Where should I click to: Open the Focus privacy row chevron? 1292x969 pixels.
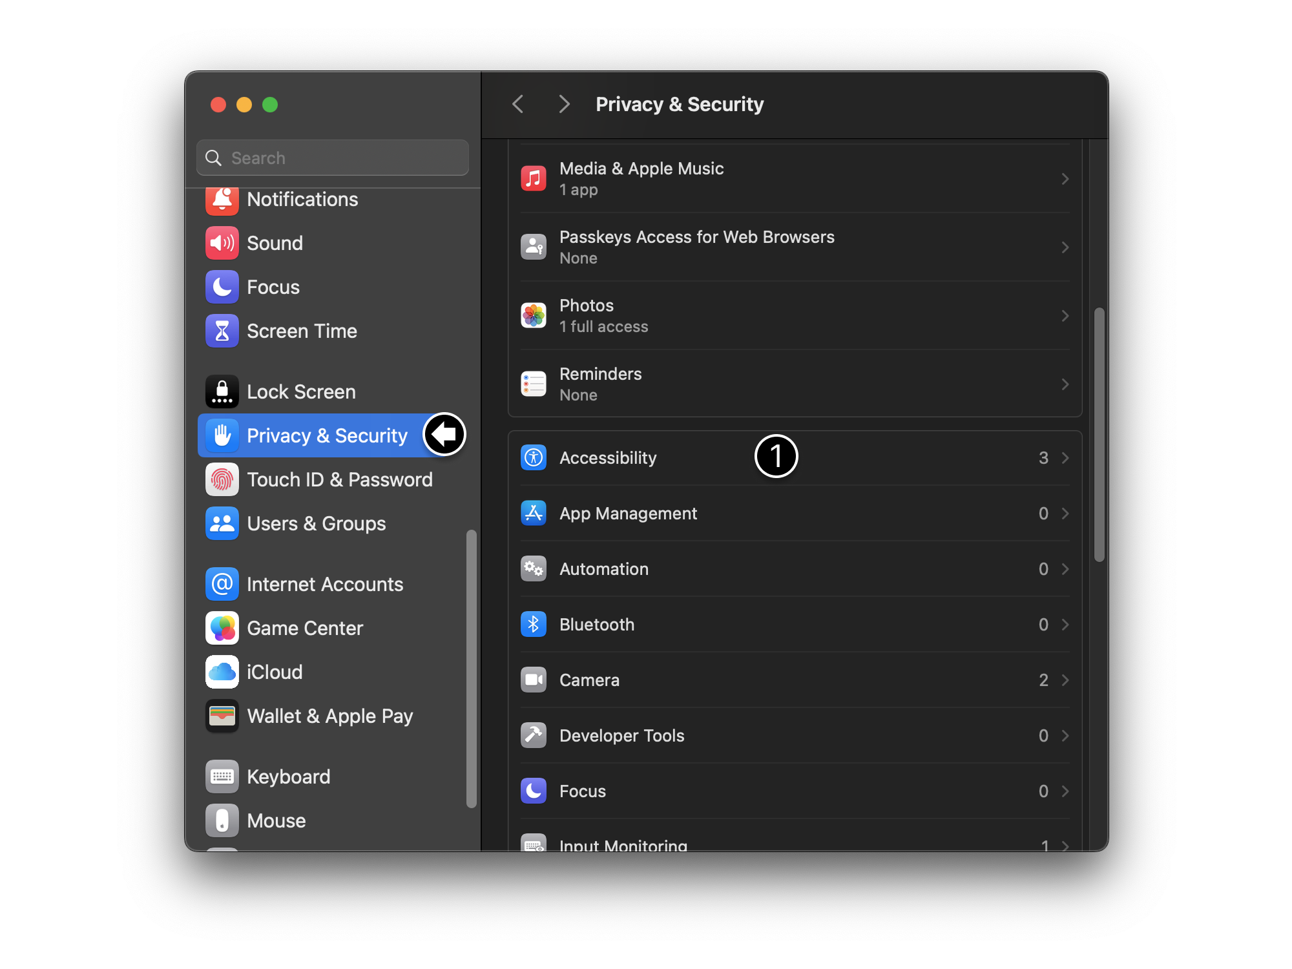1065,791
